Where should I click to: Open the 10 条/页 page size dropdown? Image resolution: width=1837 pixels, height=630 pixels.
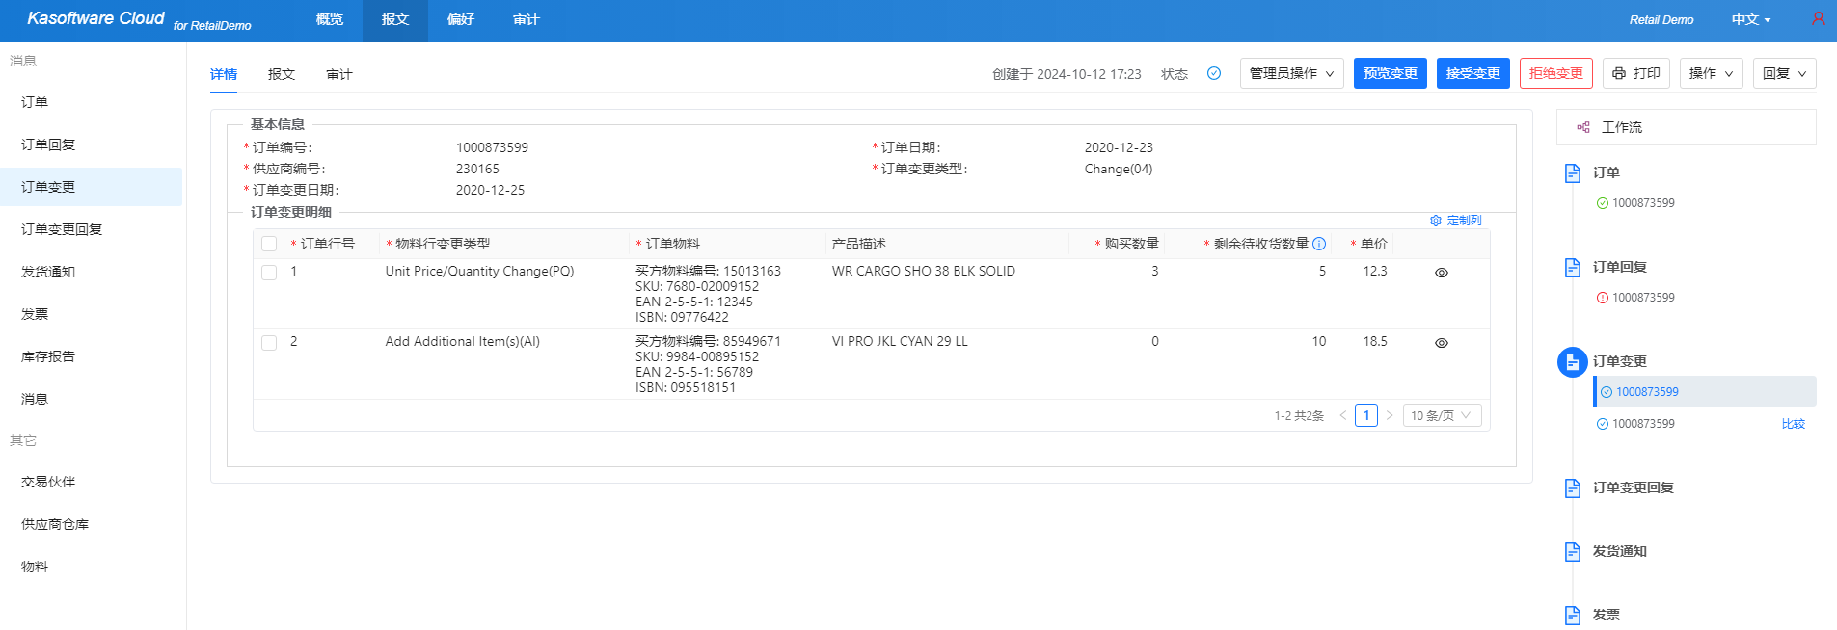pyautogui.click(x=1441, y=415)
